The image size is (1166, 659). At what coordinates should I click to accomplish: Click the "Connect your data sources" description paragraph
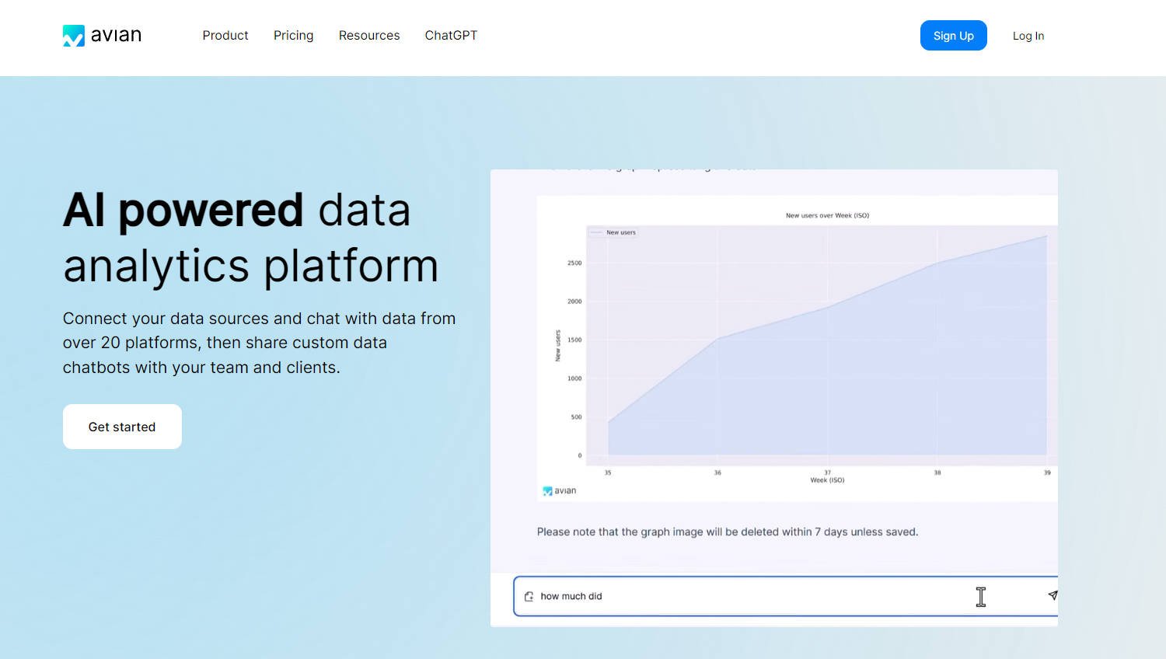[259, 343]
